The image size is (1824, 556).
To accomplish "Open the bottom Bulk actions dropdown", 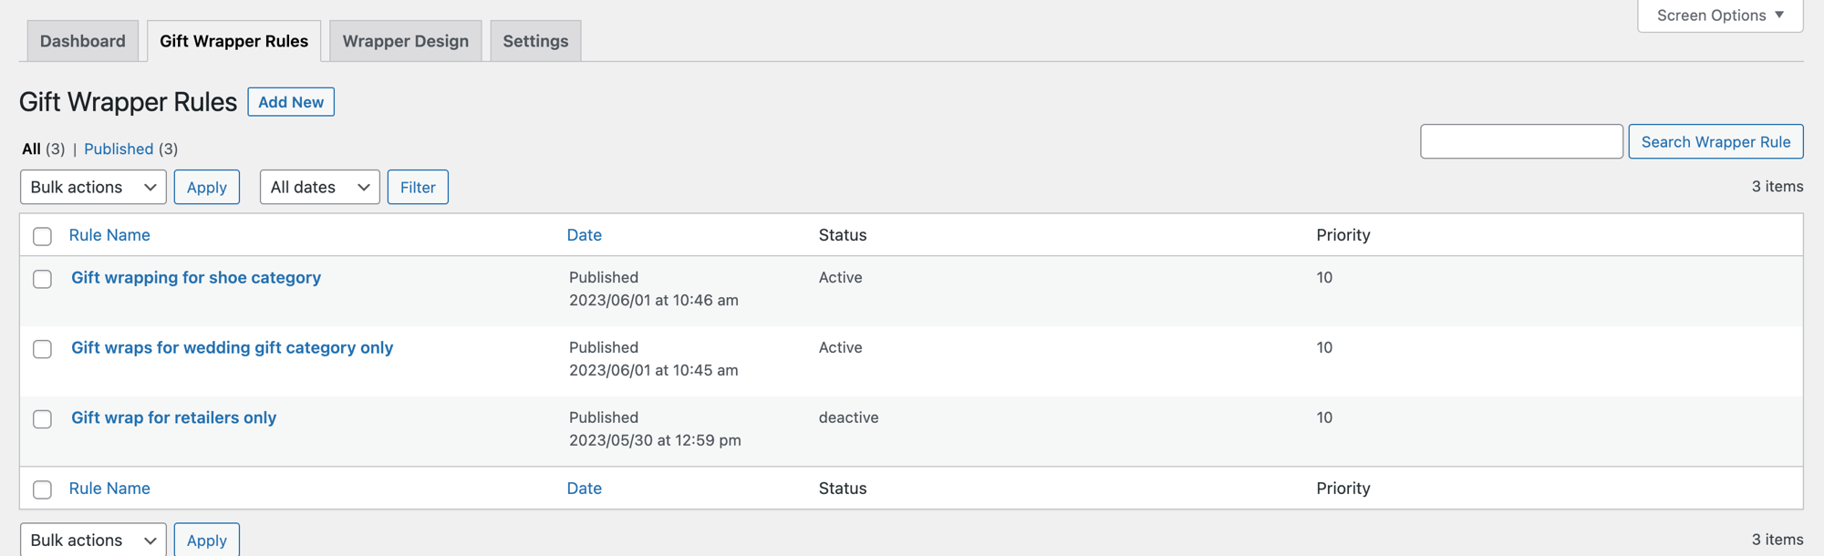I will coord(92,540).
